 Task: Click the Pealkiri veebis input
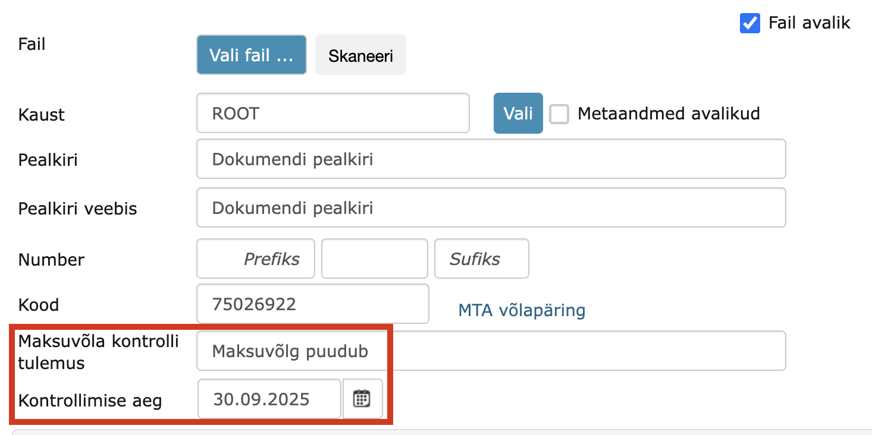(490, 207)
